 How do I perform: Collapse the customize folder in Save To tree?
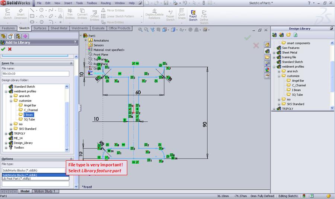(x=11, y=101)
